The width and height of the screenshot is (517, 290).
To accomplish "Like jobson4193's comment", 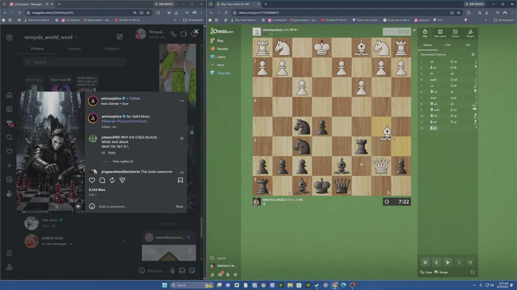I will pyautogui.click(x=182, y=139).
